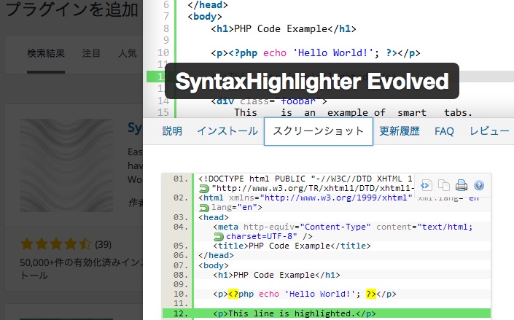Click the help question mark icon
The height and width of the screenshot is (320, 514).
[x=479, y=185]
